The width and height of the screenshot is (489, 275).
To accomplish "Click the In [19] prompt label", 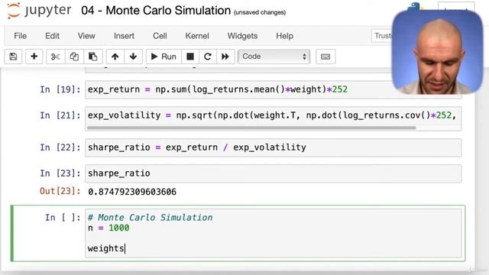I will click(x=60, y=90).
